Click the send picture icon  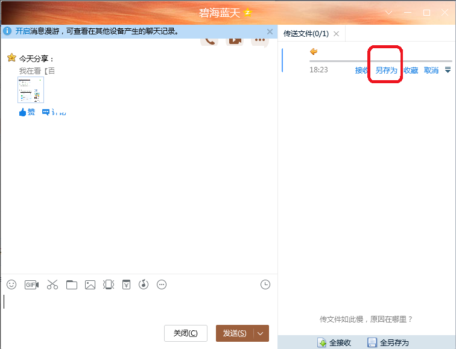point(90,285)
